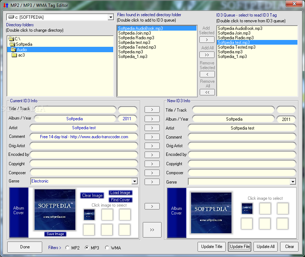Click the Done button
The height and width of the screenshot is (257, 305).
click(x=25, y=247)
